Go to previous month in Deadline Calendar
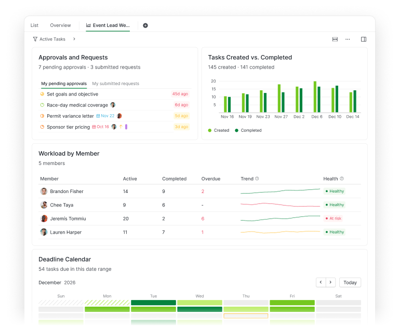The width and height of the screenshot is (399, 328). coord(321,282)
